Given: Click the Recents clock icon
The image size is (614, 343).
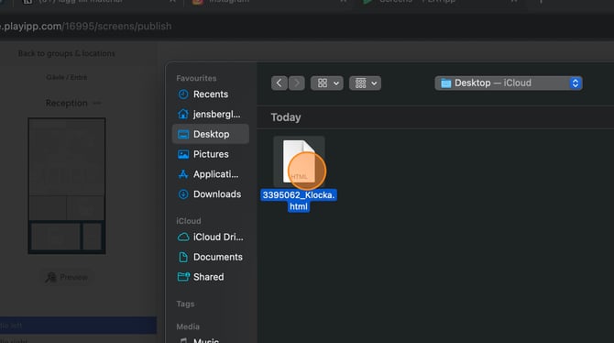Looking at the screenshot, I should tap(183, 94).
